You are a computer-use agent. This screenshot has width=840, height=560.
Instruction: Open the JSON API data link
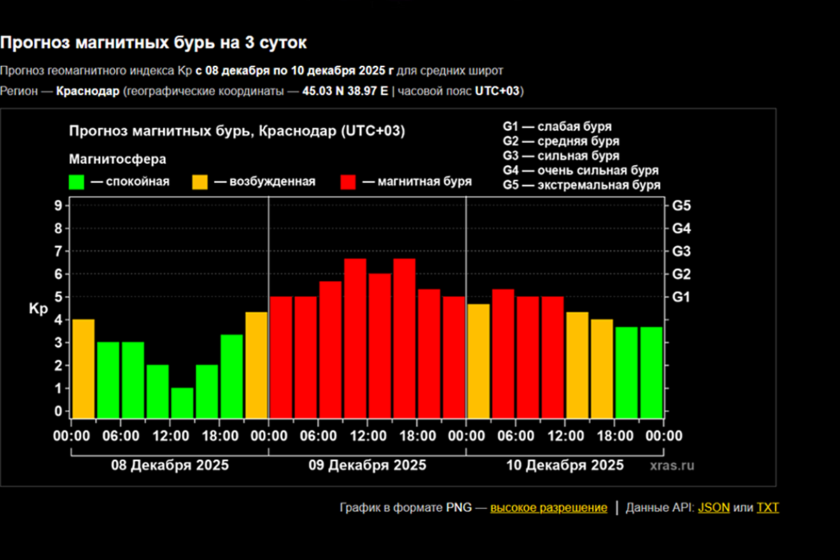pos(714,507)
